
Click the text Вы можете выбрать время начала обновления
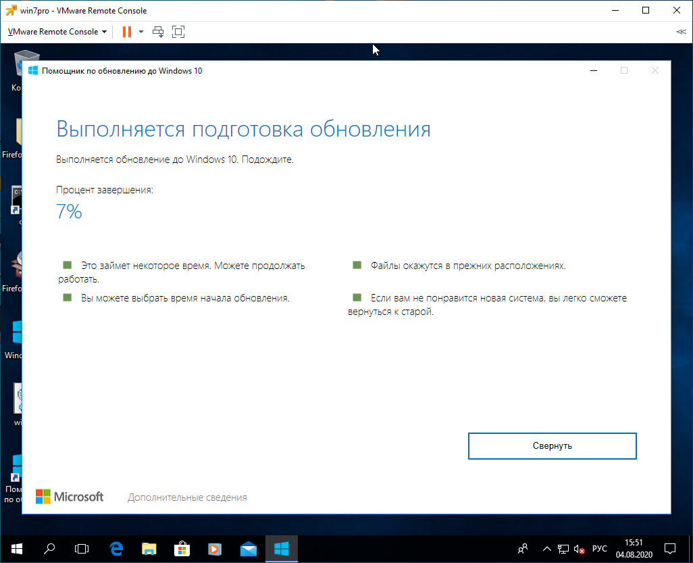[x=185, y=298]
